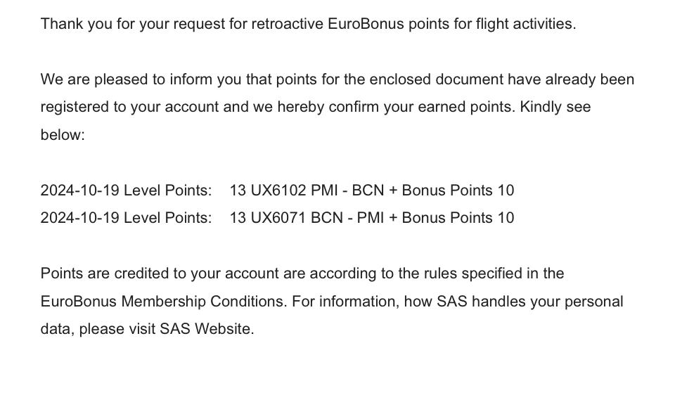This screenshot has width=675, height=400.
Task: Click "Bonus Points 10" in the UX6071 row
Action: (458, 218)
